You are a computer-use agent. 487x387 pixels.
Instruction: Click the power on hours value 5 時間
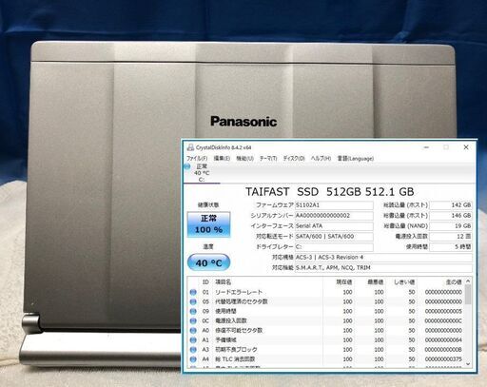[451, 246]
